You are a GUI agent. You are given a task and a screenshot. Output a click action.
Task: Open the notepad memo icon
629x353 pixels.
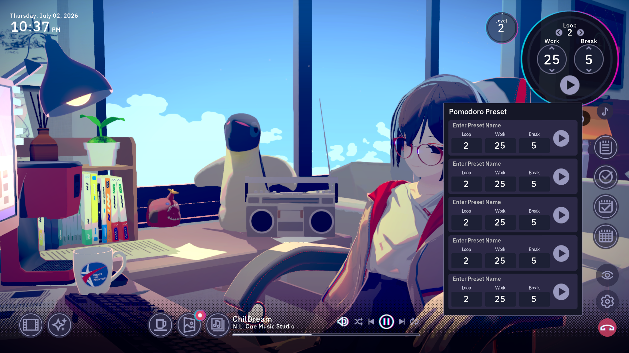point(606,147)
